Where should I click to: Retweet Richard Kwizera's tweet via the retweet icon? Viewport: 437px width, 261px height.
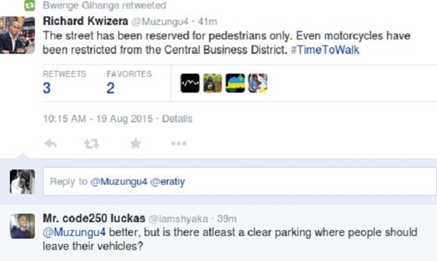[92, 144]
